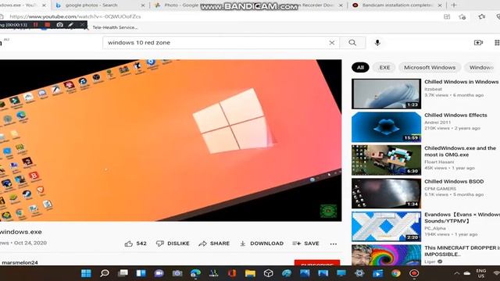This screenshot has height=281, width=500.
Task: Open Google Chrome from the taskbar
Action: click(396, 273)
